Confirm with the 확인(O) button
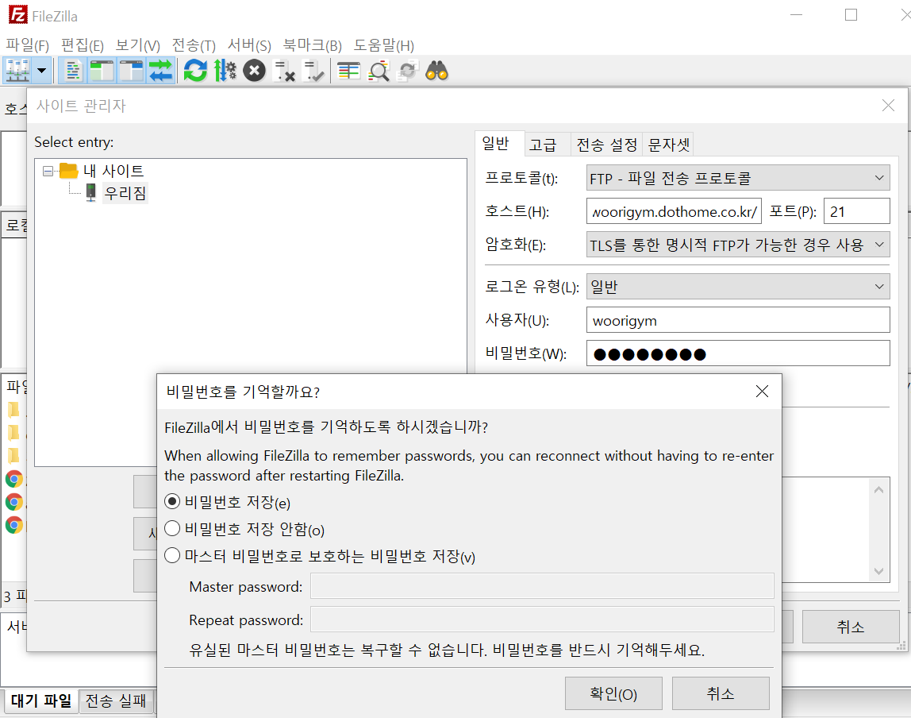The width and height of the screenshot is (911, 718). [613, 693]
